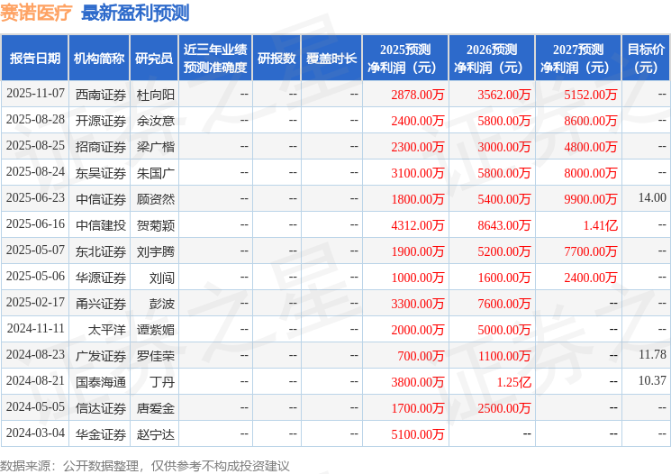671x474 pixels.
Task: Click 9900.00万 forecast value
Action: point(591,199)
